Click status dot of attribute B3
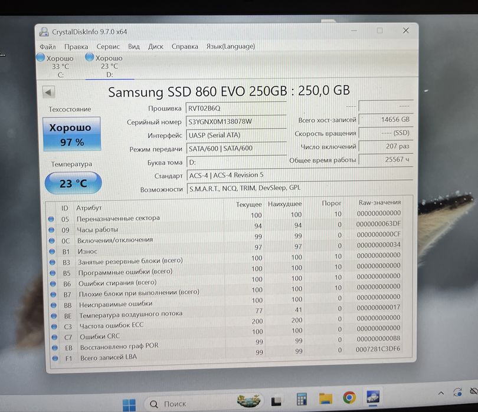478x412 pixels. coord(52,262)
